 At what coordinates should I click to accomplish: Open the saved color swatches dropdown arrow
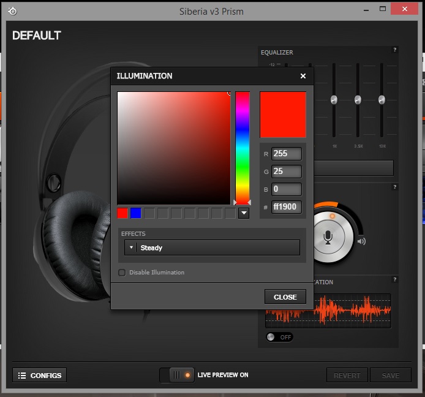(244, 213)
